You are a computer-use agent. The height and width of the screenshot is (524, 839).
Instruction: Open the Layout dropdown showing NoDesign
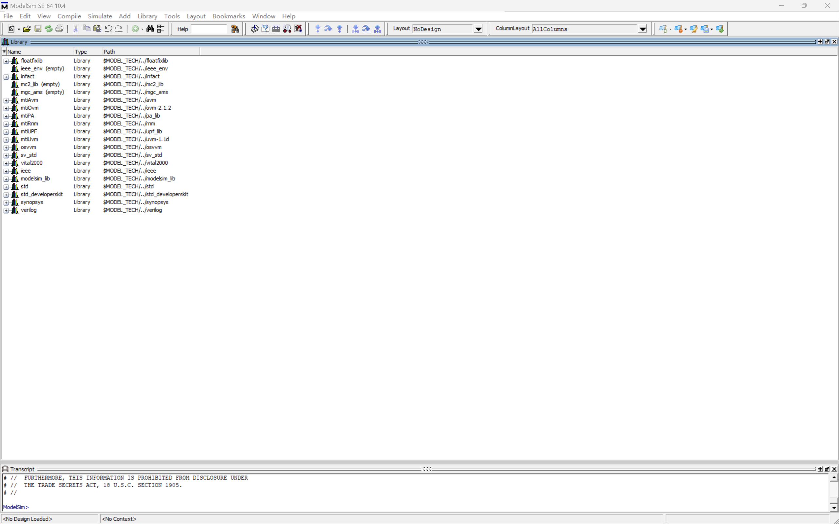click(478, 29)
